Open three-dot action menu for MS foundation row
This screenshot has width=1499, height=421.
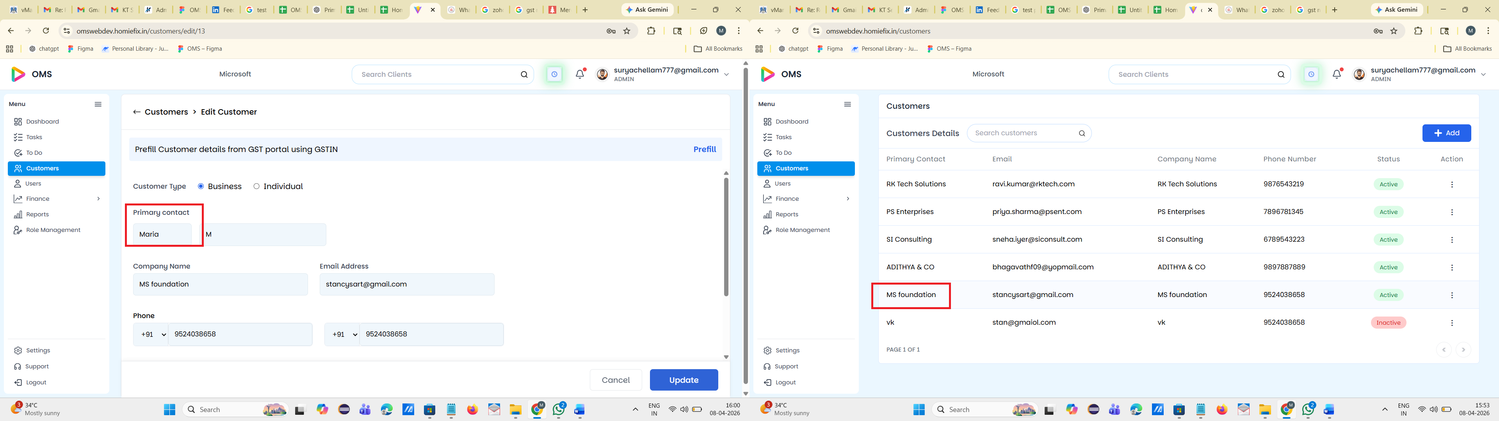point(1451,295)
